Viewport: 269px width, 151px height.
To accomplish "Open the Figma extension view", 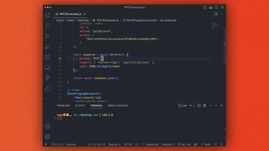I will (x=47, y=78).
